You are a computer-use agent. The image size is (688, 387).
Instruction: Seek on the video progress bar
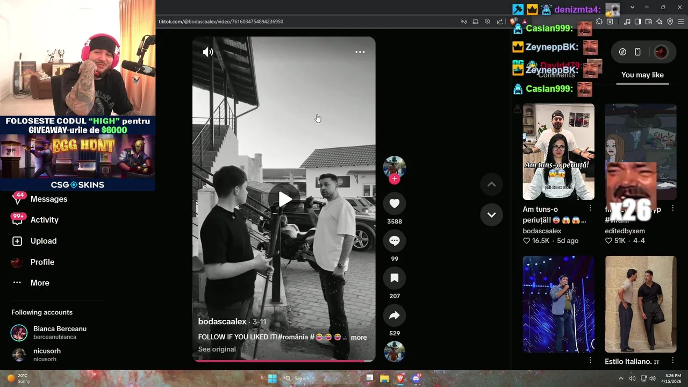pos(284,361)
